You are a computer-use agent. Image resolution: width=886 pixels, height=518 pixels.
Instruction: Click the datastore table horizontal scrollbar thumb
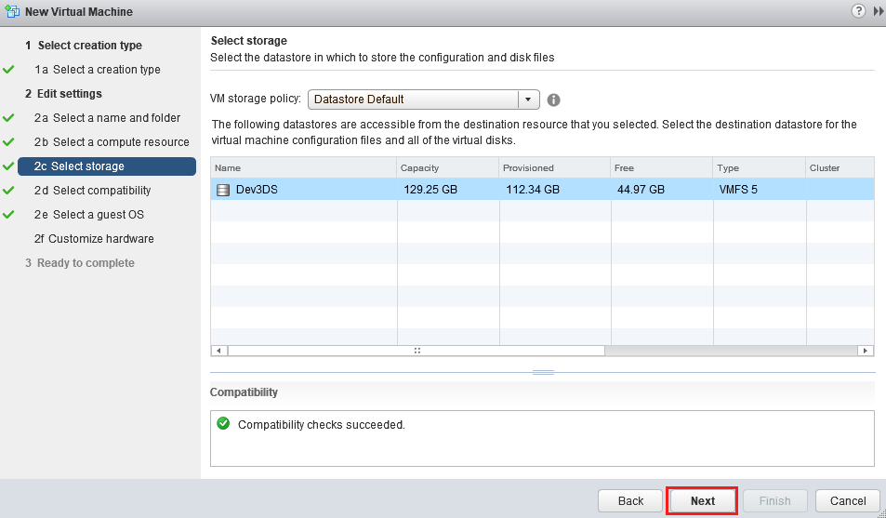tap(417, 351)
